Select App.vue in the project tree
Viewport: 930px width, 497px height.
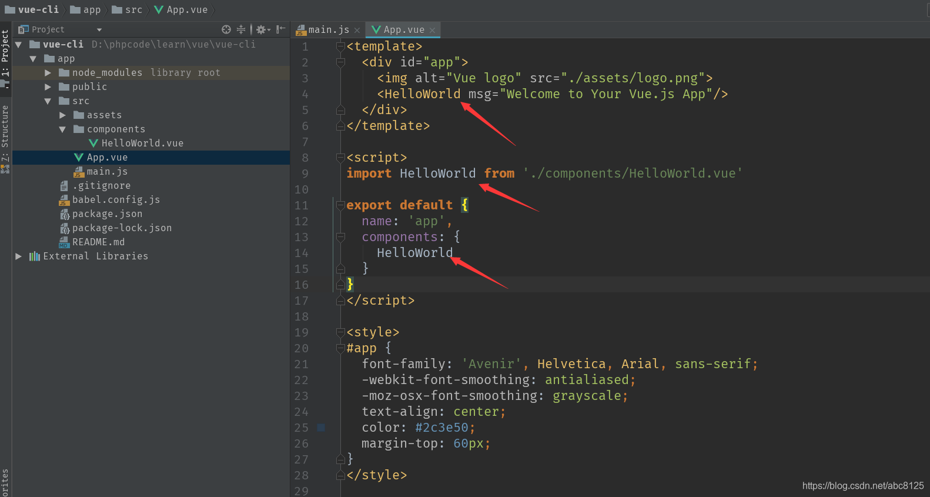(107, 158)
